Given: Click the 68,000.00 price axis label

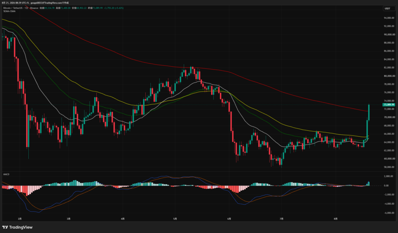Looking at the screenshot, I should pyautogui.click(x=389, y=125).
